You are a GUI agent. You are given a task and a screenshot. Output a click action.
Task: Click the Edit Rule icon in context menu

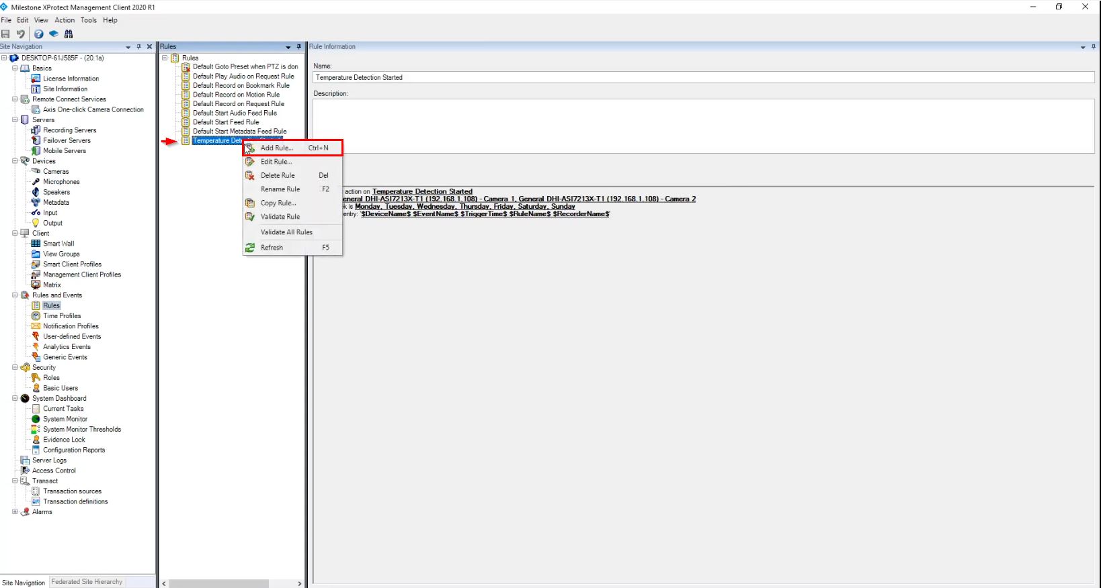(250, 162)
